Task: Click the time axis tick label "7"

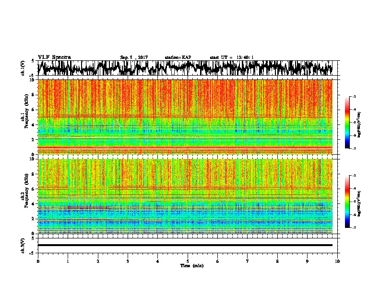Action: (248, 261)
